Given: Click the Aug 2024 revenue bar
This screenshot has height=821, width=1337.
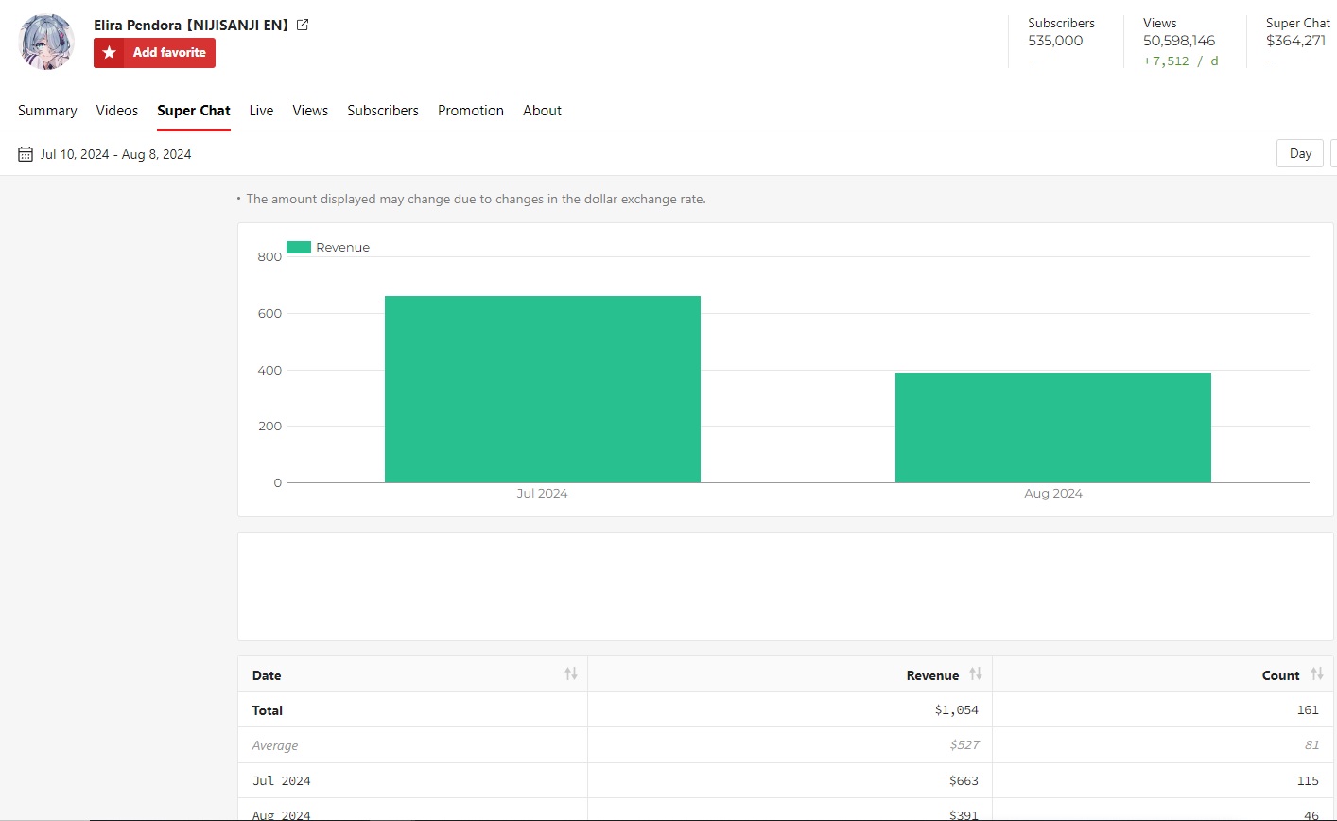Looking at the screenshot, I should click(1053, 428).
